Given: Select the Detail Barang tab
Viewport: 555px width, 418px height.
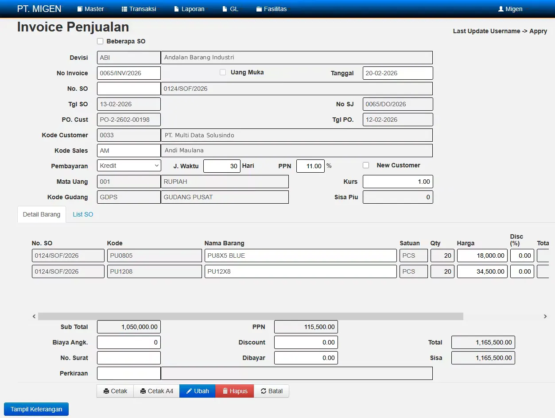Looking at the screenshot, I should (42, 214).
